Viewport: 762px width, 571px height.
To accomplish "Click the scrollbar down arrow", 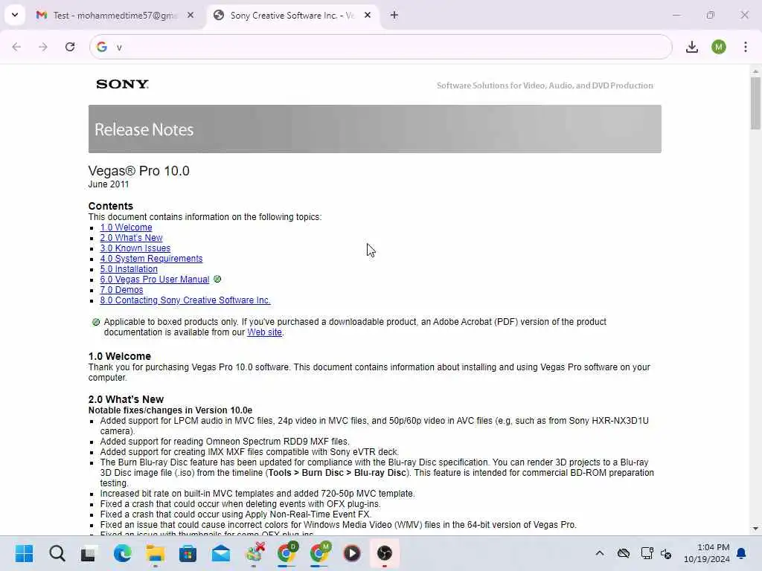I will (x=755, y=529).
